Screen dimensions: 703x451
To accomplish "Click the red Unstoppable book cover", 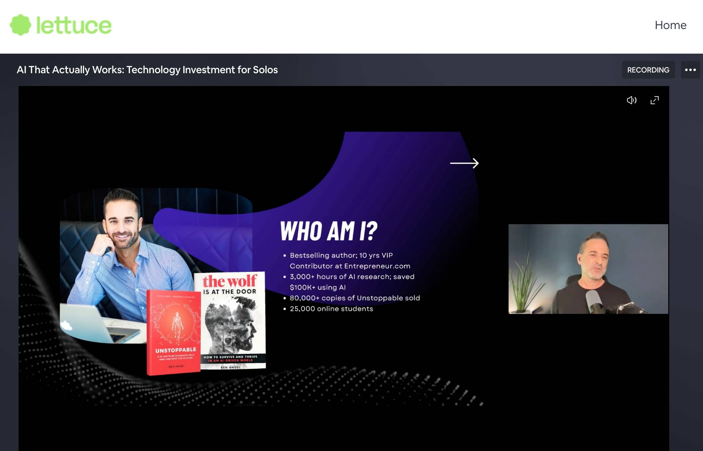I will tap(173, 332).
